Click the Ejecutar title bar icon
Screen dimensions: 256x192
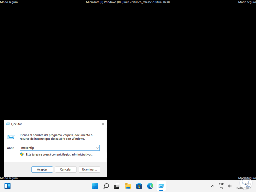click(x=8, y=124)
